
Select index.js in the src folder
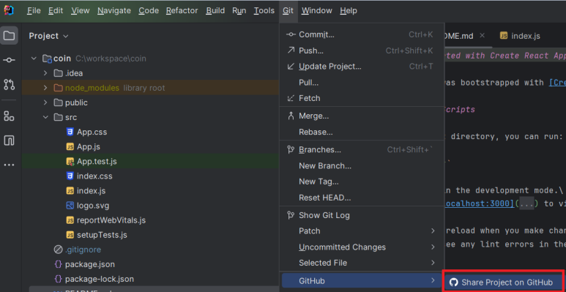(x=91, y=191)
